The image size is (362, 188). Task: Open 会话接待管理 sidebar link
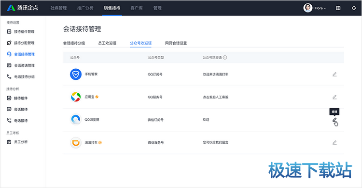tap(24, 54)
